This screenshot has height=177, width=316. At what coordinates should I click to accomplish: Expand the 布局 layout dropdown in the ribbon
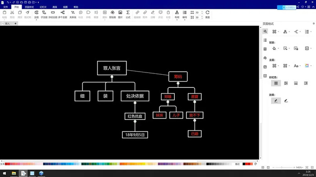point(177,14)
